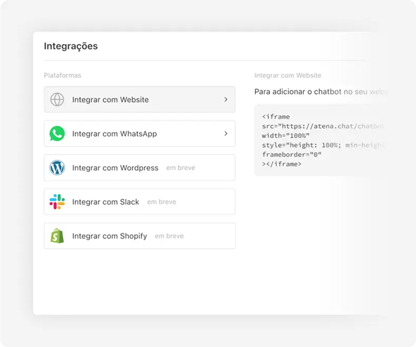416x347 pixels.
Task: Choose the "Integrar com Wordpress" label
Action: (x=115, y=168)
